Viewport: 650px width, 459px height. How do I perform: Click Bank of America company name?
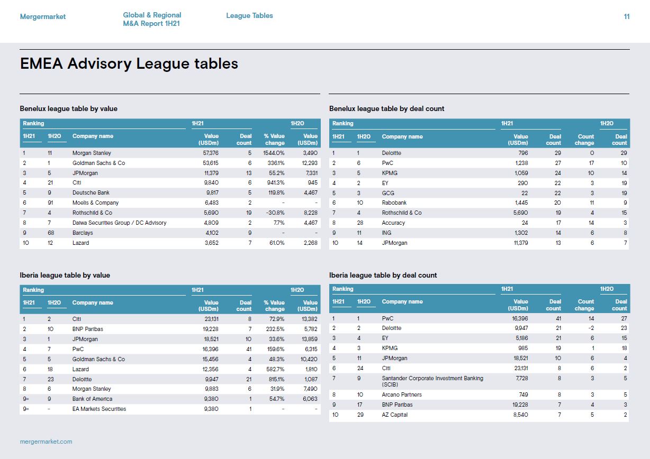[x=92, y=399]
